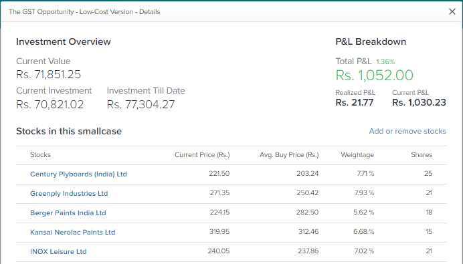Image resolution: width=463 pixels, height=264 pixels.
Task: Click the Investment Overview heading
Action: (x=64, y=41)
